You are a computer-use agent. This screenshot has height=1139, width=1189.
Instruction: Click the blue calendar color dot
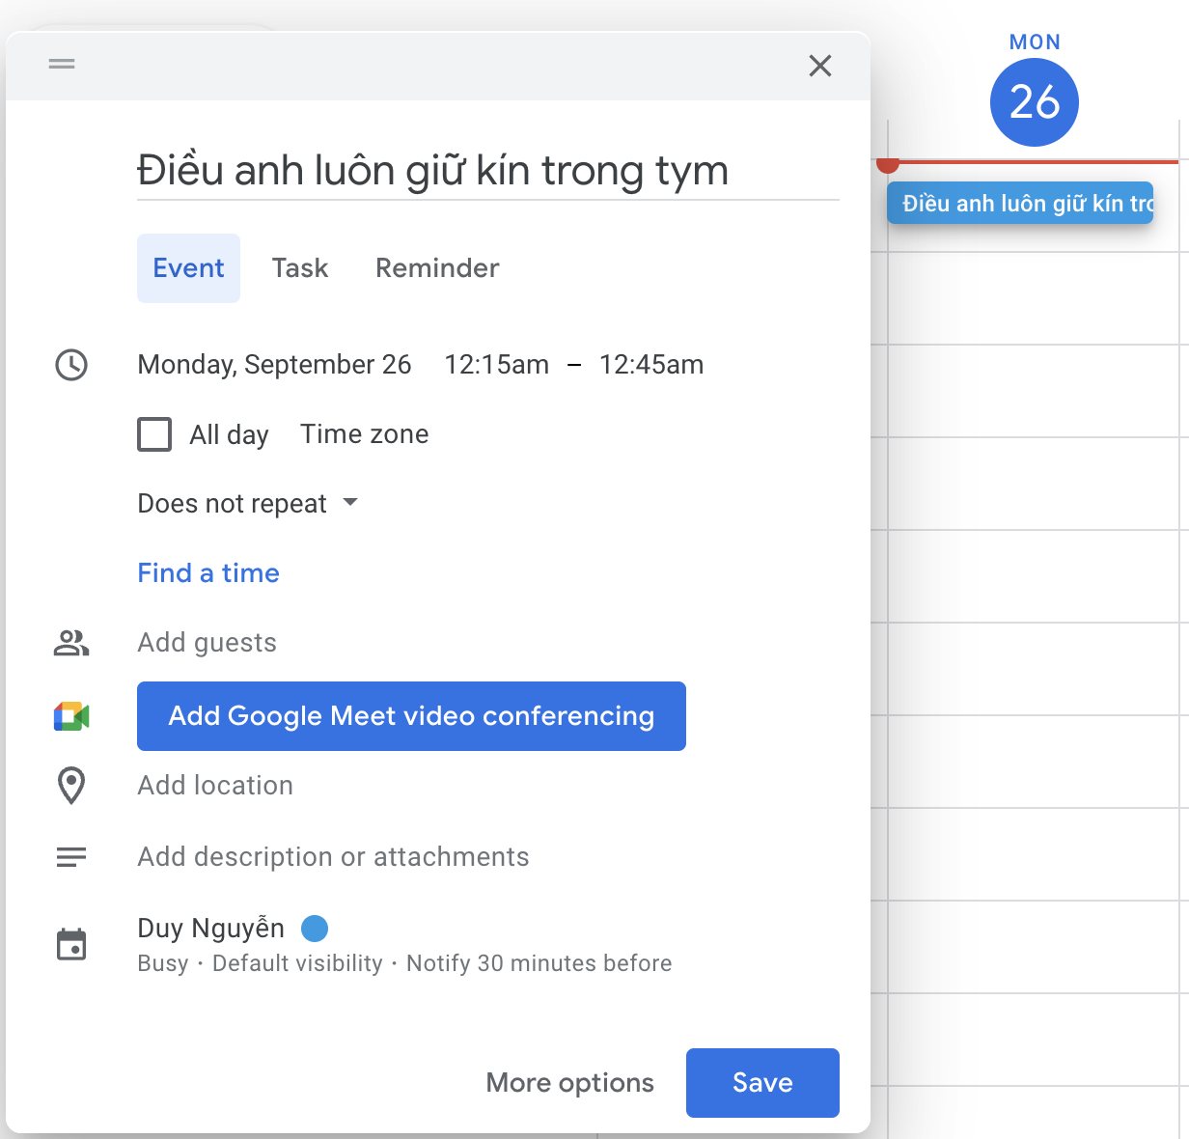[x=315, y=929]
